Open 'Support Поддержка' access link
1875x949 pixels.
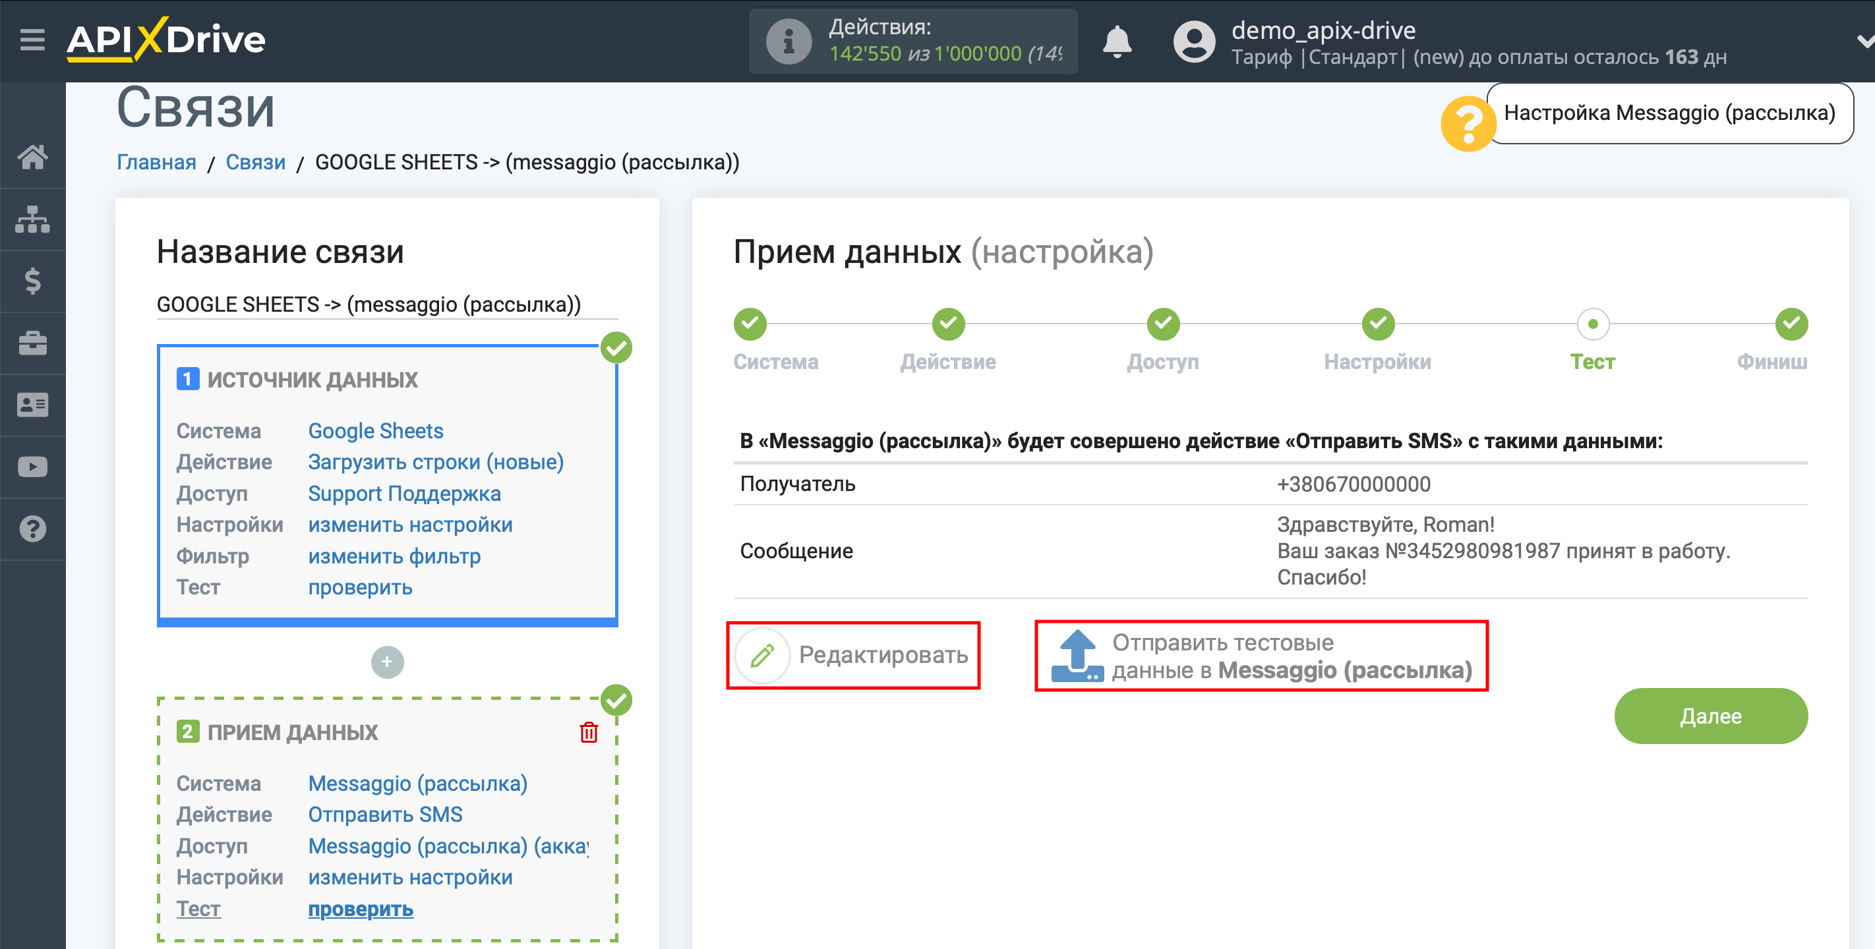[404, 494]
